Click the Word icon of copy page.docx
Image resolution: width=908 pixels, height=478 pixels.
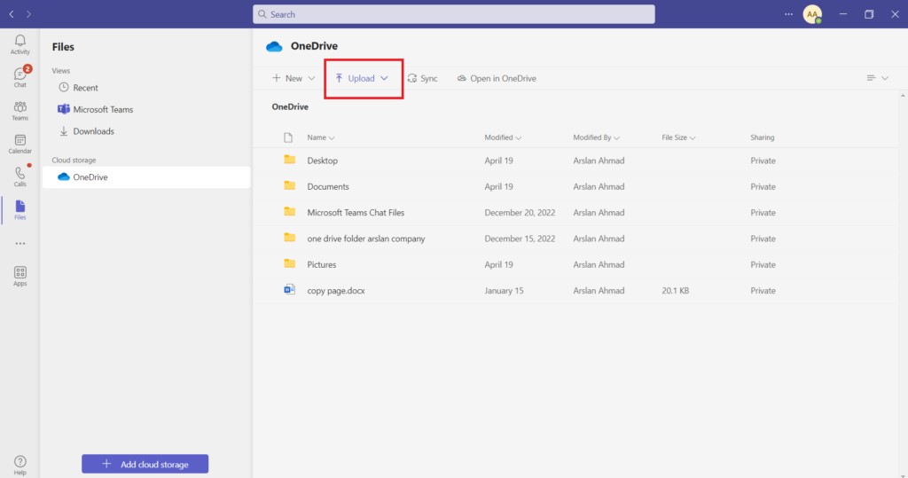tap(290, 290)
